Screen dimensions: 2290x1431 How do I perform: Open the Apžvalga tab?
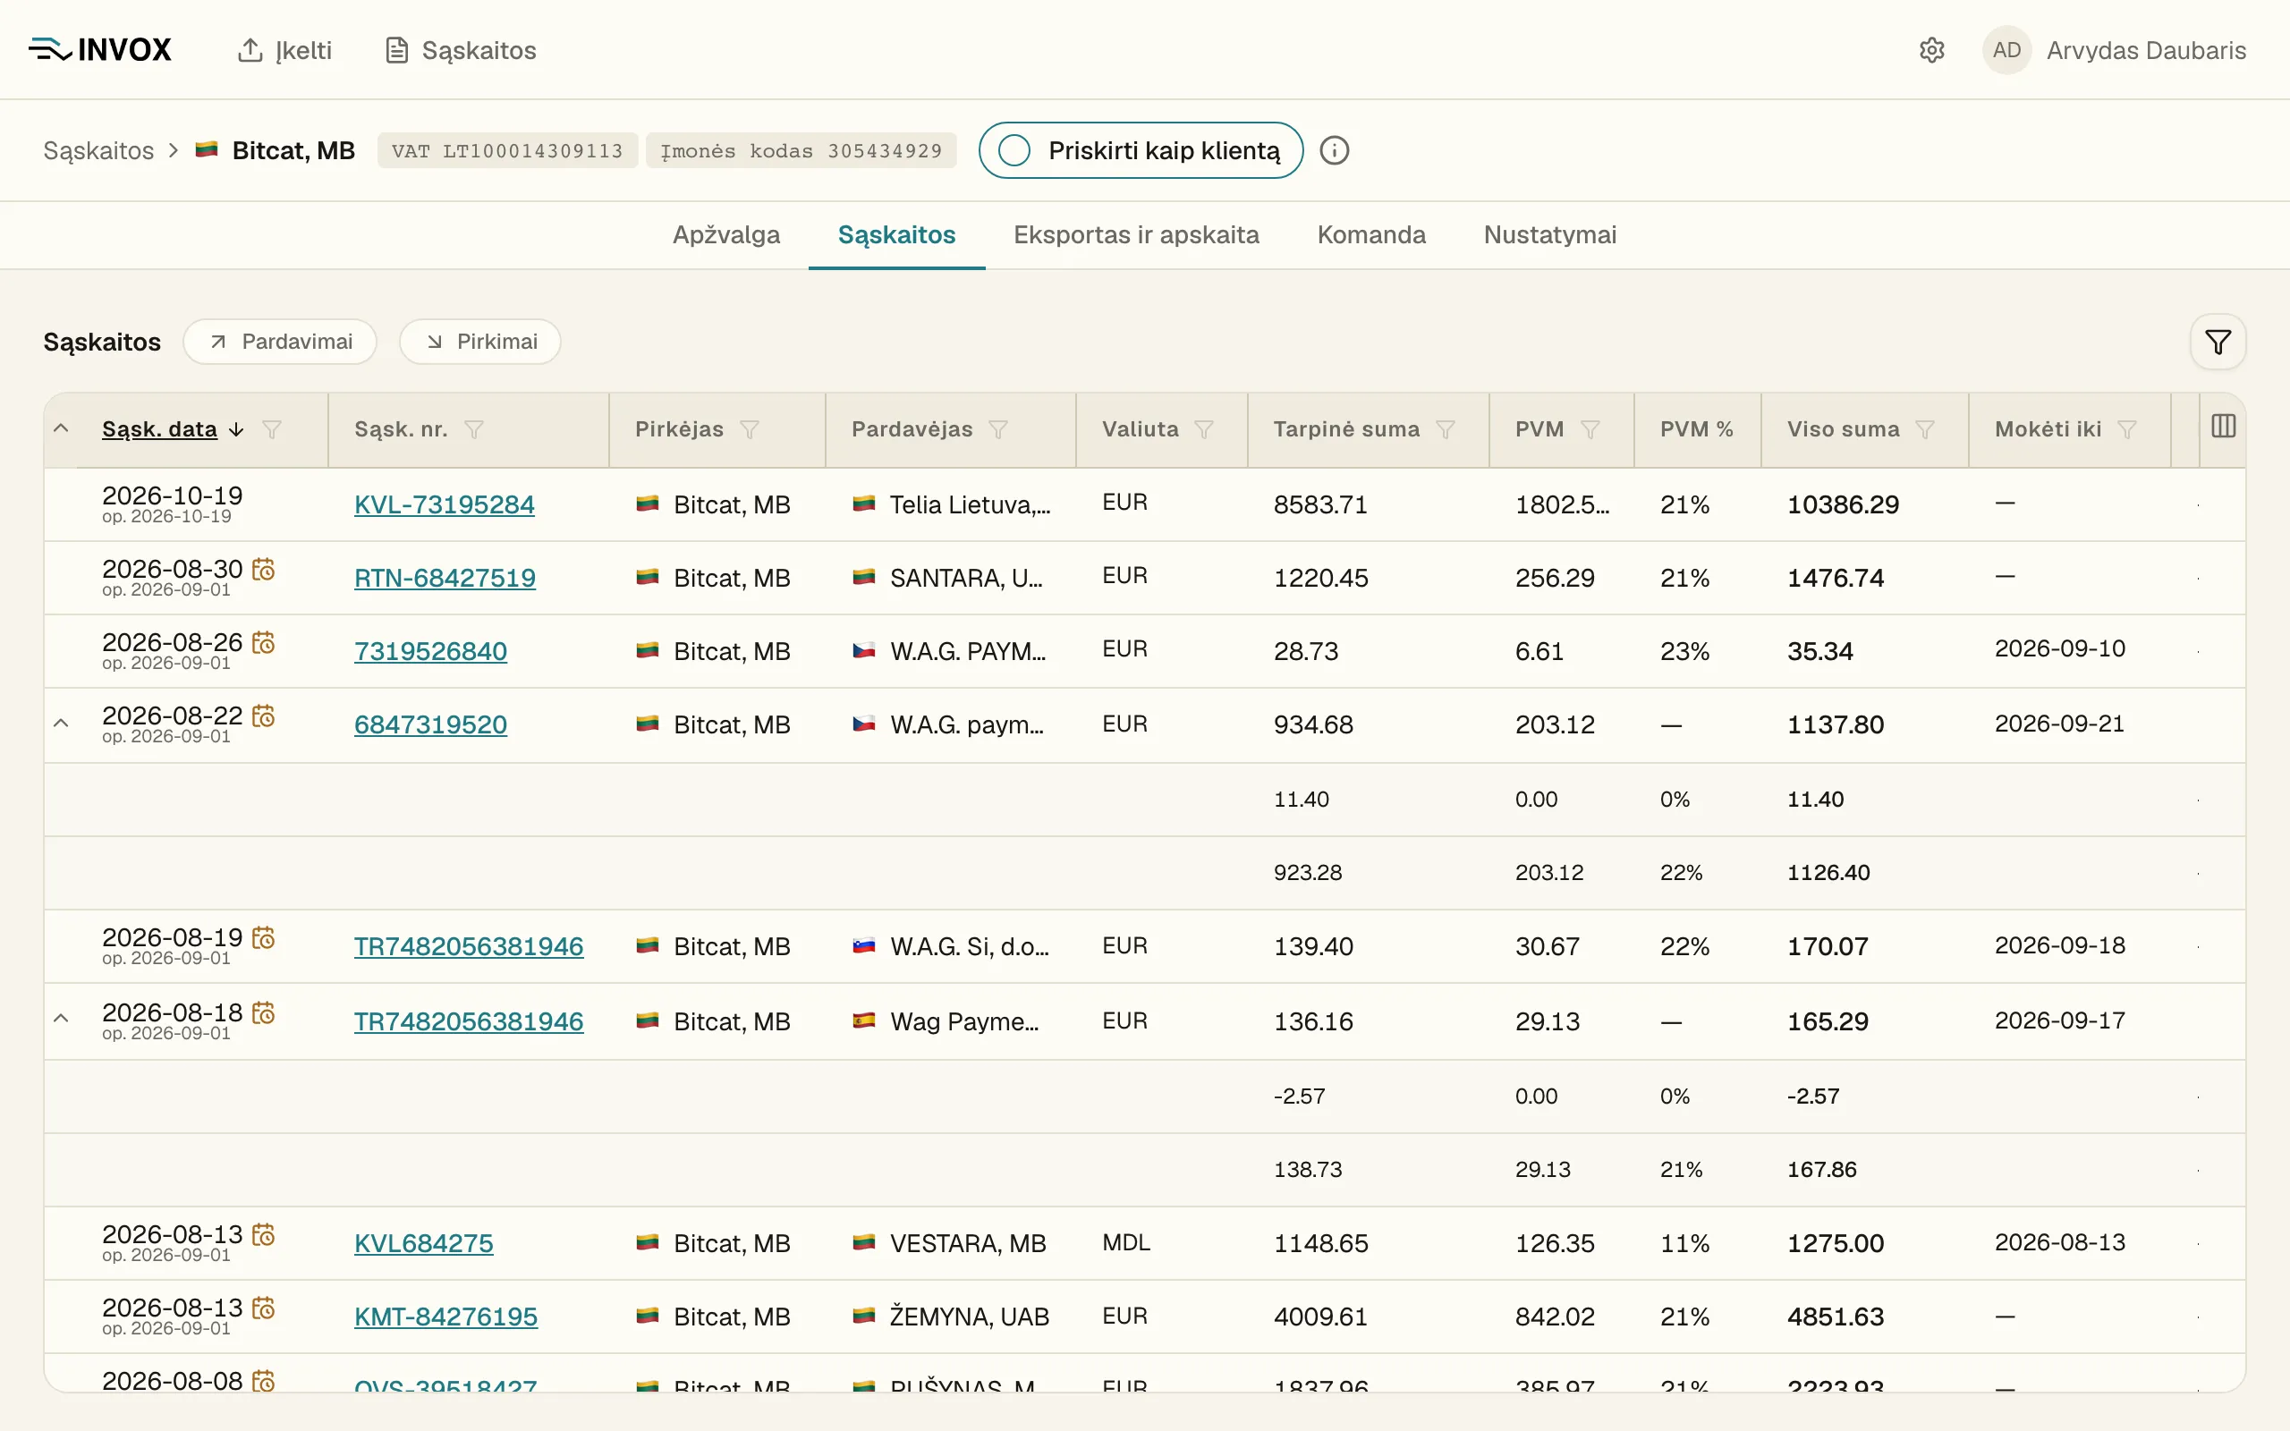tap(725, 234)
